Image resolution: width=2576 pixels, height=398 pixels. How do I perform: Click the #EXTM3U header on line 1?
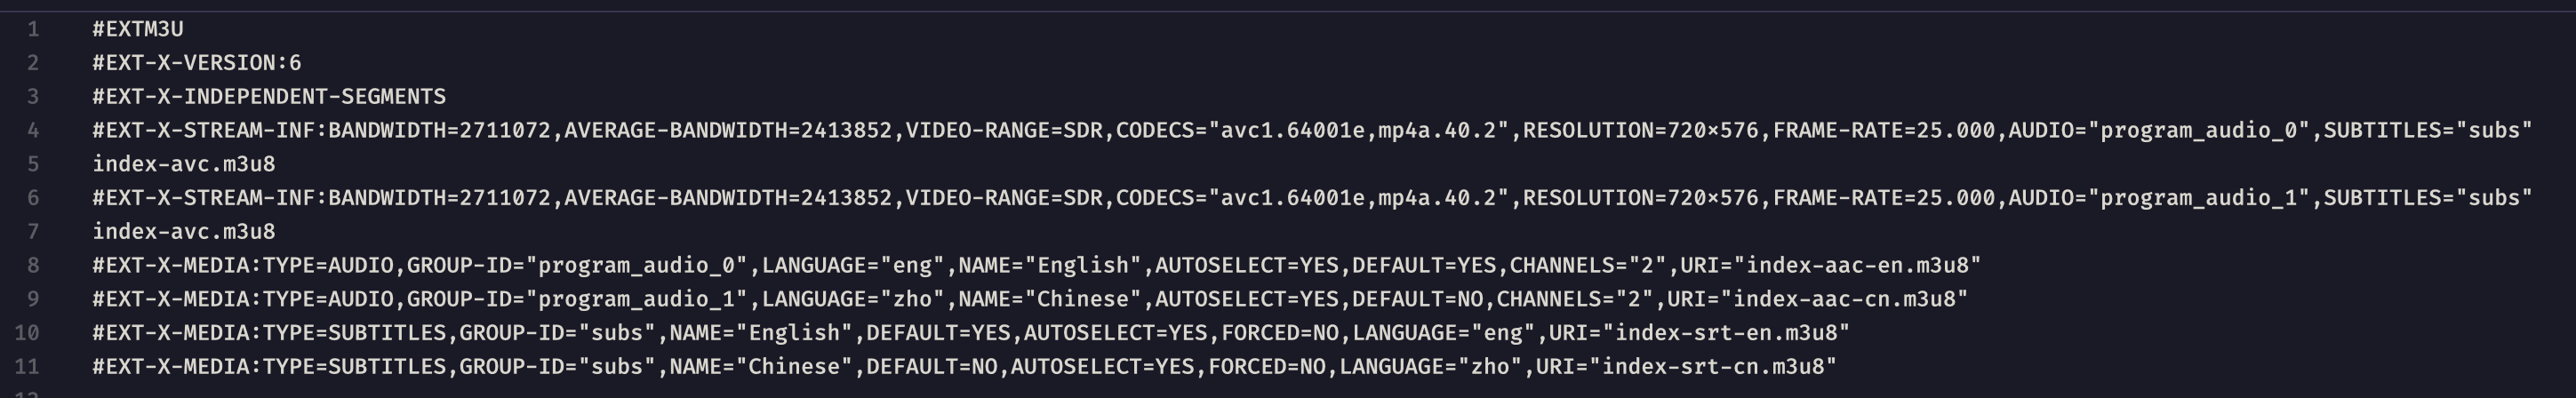(x=138, y=29)
